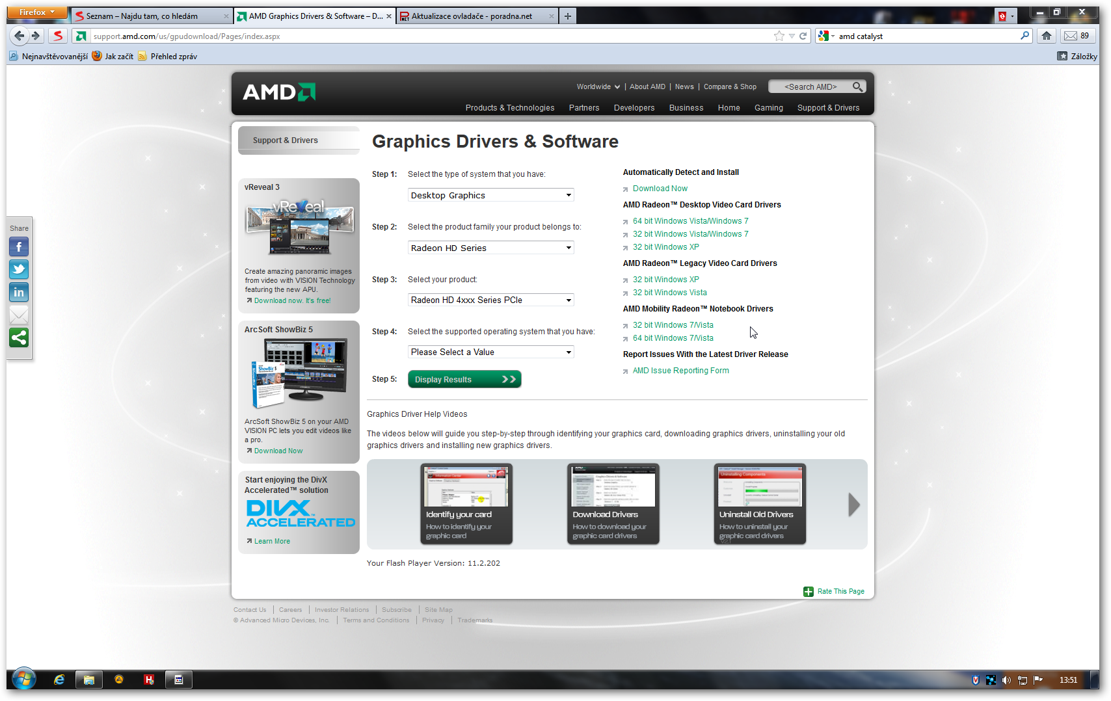Click the Rate This Page plus icon
This screenshot has height=701, width=1111.
(809, 592)
